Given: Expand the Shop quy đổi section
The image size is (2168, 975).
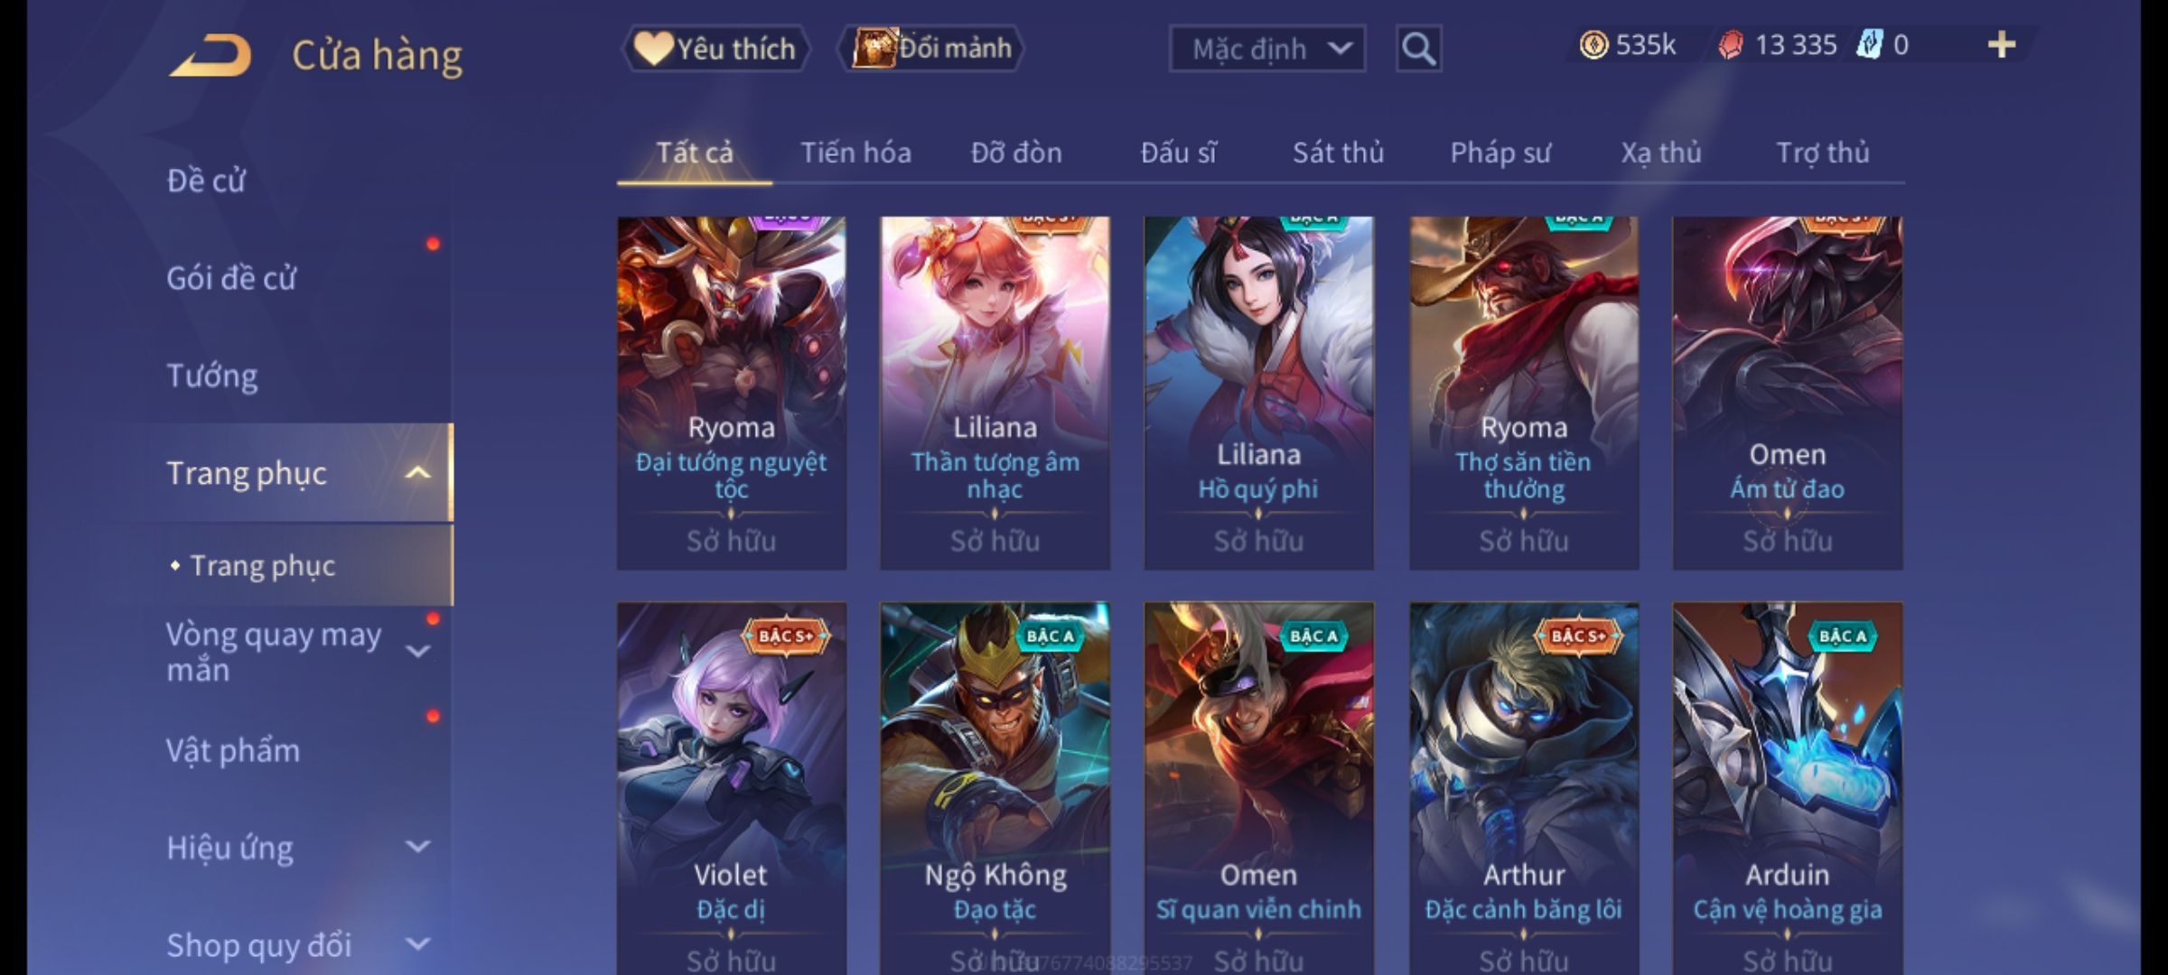Looking at the screenshot, I should (417, 944).
